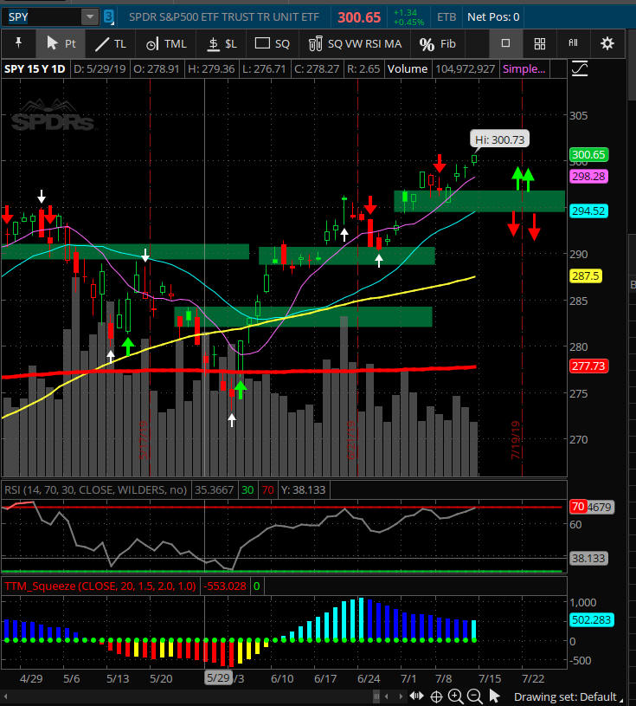Pick the SQ rectangle drawing tool
This screenshot has width=636, height=706.
[x=273, y=43]
